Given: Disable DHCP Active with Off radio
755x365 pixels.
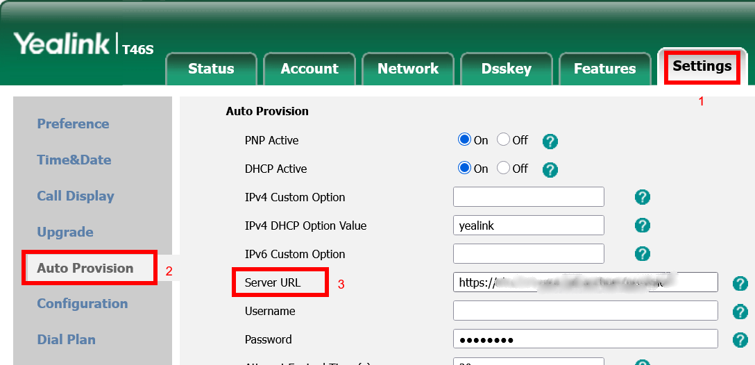Looking at the screenshot, I should tap(504, 169).
